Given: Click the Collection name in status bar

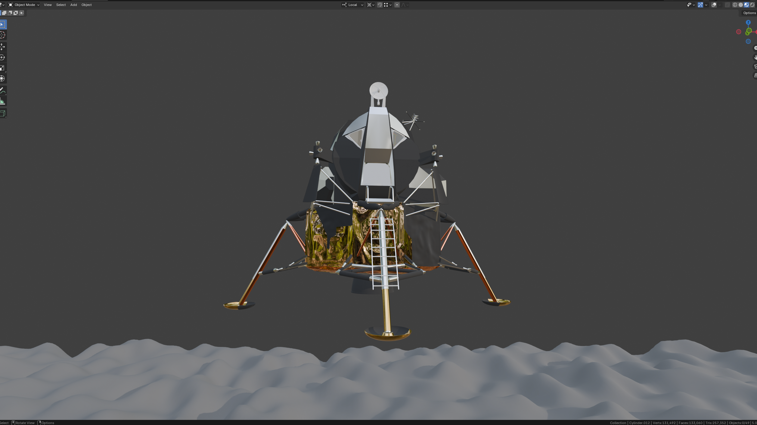Looking at the screenshot, I should (618, 423).
